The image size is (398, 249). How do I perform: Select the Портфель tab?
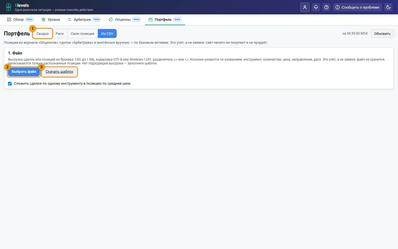165,20
